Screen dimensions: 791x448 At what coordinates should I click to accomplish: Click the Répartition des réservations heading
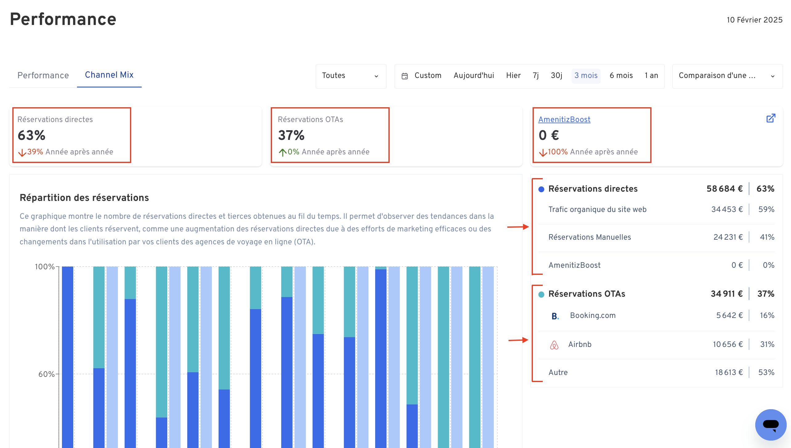[x=84, y=198]
